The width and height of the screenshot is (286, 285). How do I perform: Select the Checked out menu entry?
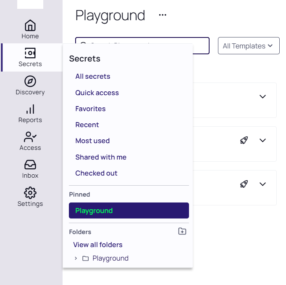coord(96,173)
